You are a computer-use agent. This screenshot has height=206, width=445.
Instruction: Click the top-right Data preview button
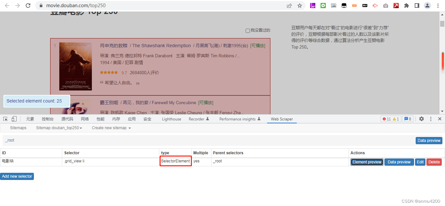(x=429, y=141)
